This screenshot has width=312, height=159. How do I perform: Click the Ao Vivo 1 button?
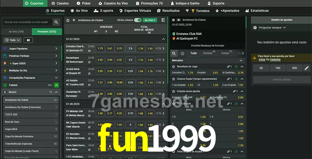pos(149,20)
